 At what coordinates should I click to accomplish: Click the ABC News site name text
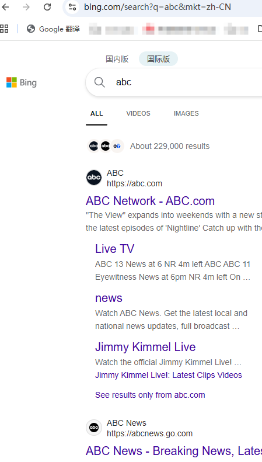click(x=126, y=423)
